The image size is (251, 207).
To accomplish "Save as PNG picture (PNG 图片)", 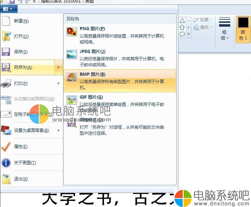I will (x=120, y=35).
